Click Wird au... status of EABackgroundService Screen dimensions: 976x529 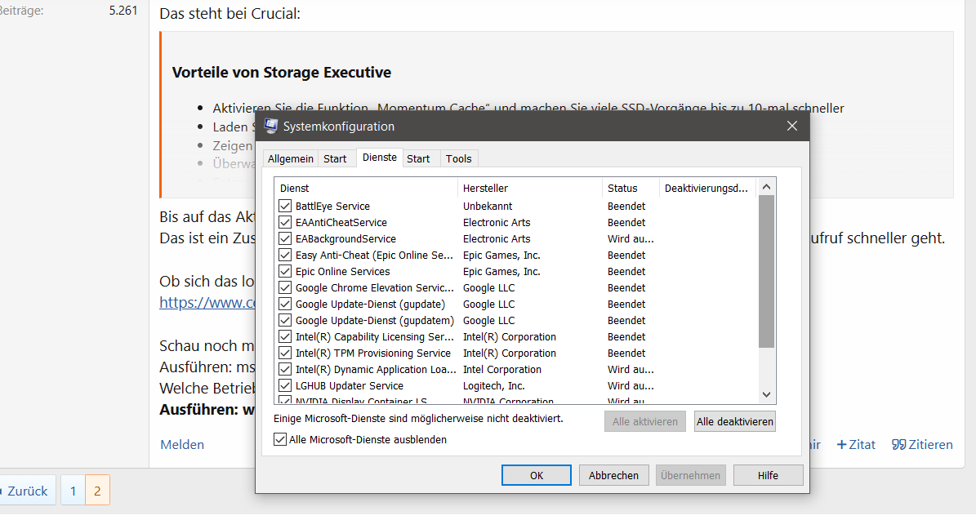(x=631, y=238)
